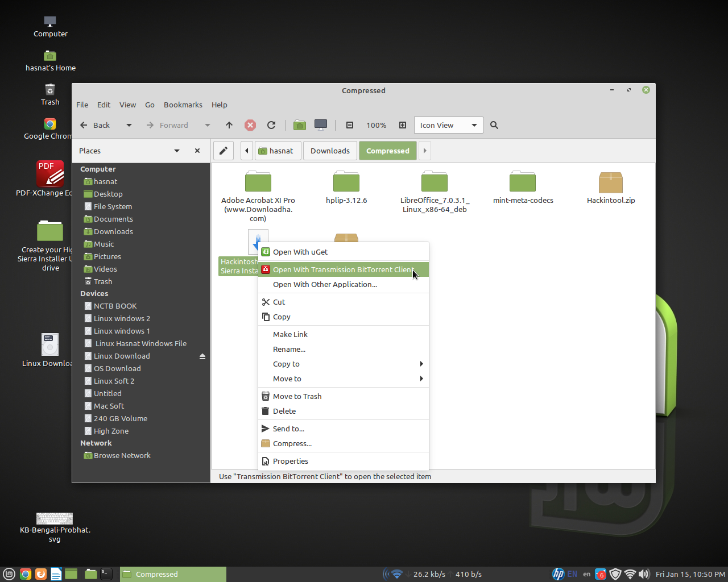Open the volume control tray icon

click(x=644, y=574)
